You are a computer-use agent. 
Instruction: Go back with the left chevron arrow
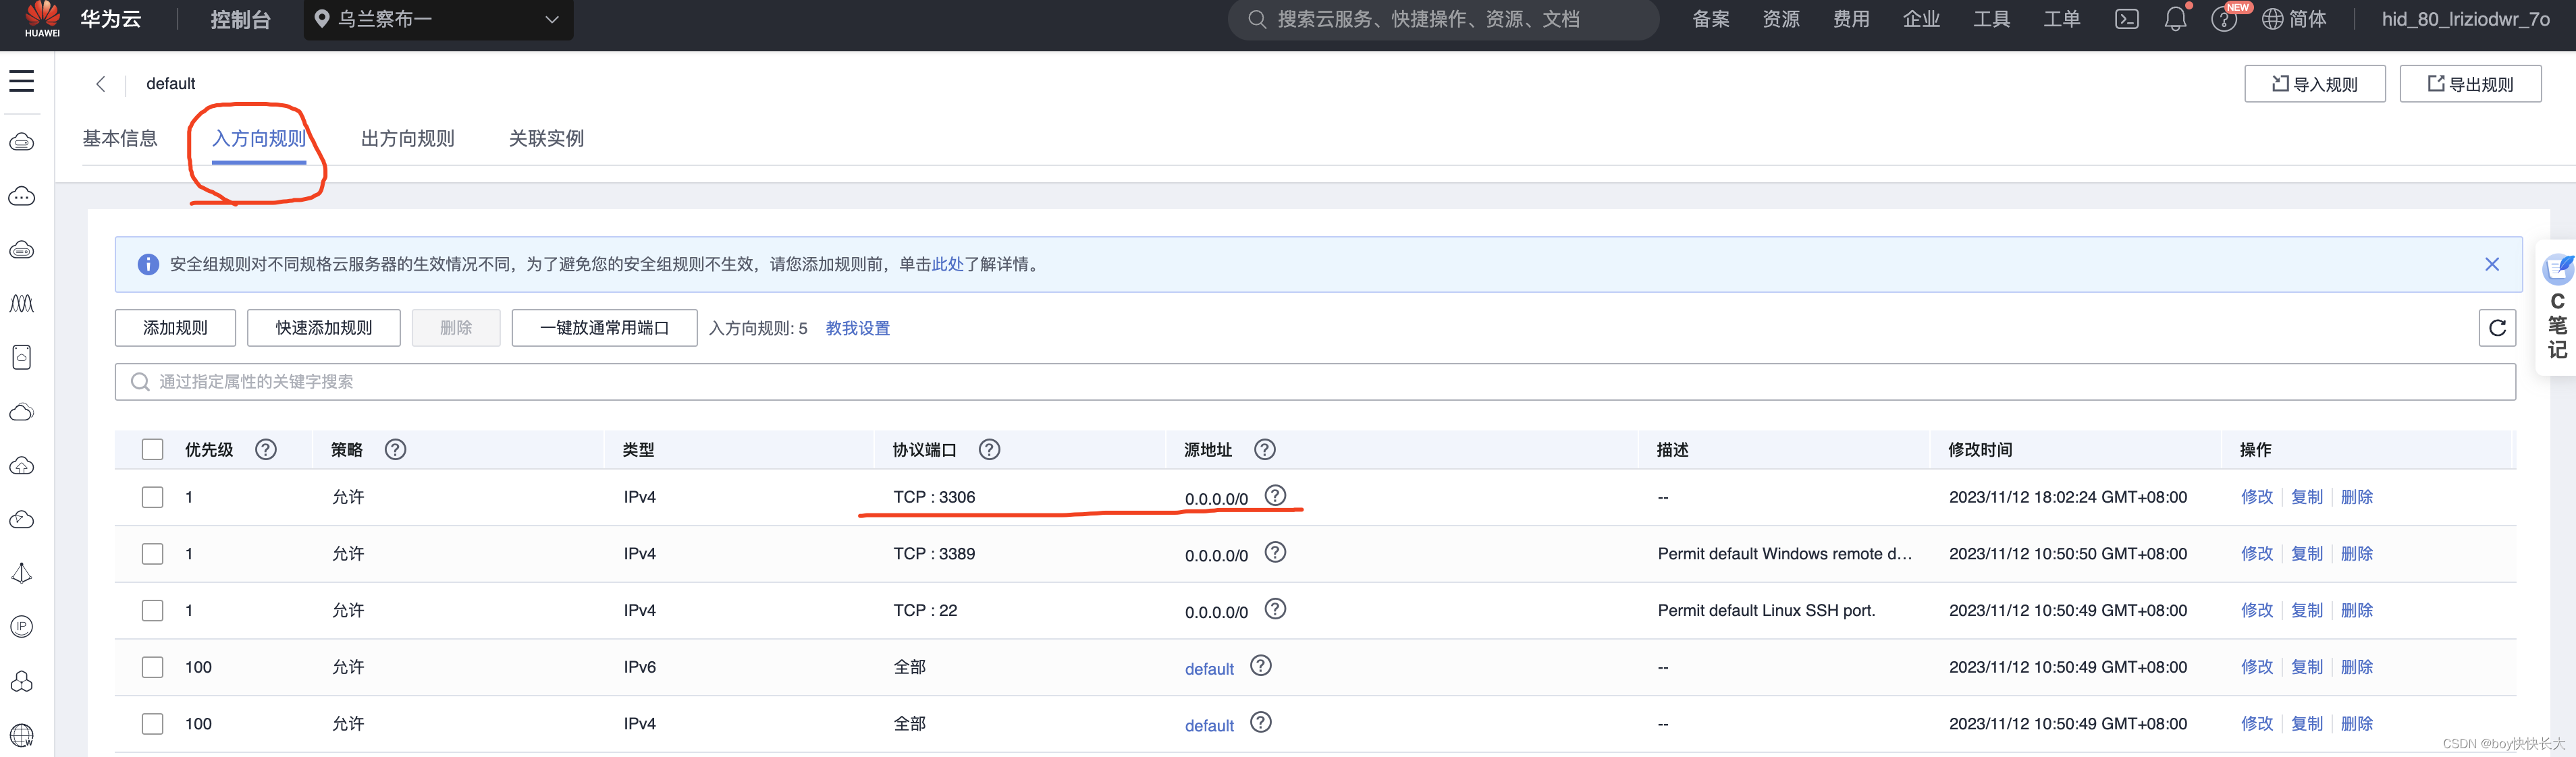(100, 84)
